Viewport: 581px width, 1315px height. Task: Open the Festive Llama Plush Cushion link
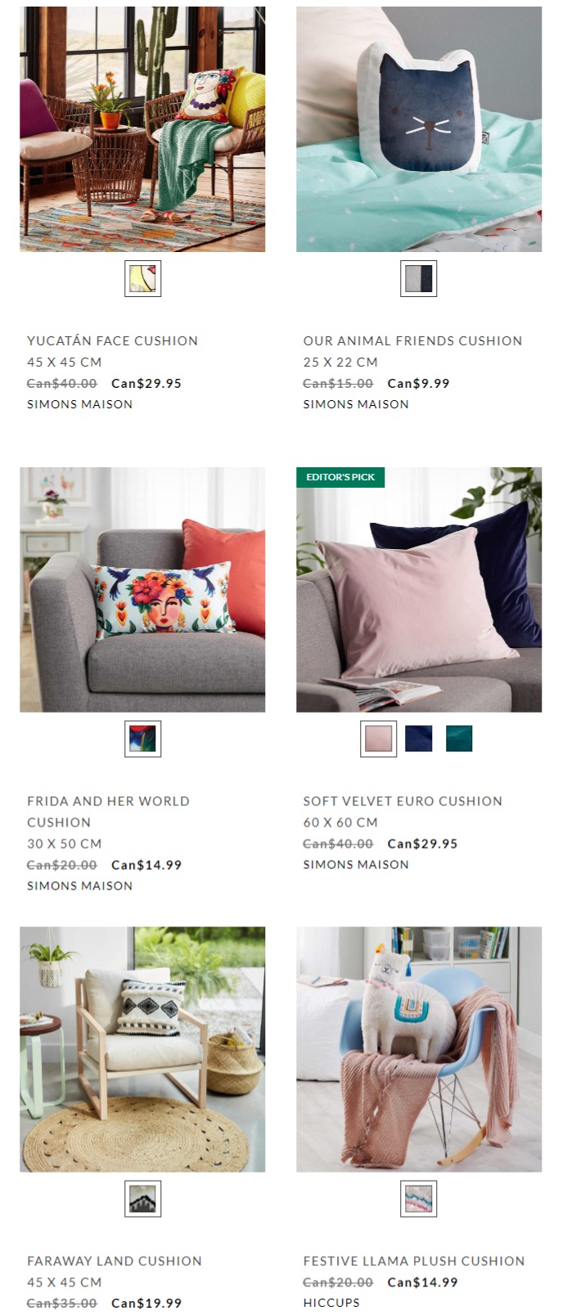[x=414, y=1261]
